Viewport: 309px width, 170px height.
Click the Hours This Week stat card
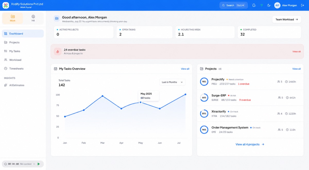(x=205, y=32)
